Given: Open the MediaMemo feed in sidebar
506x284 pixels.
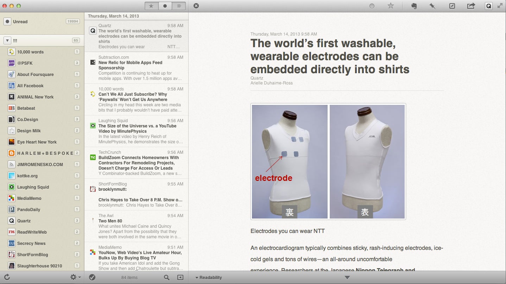Looking at the screenshot, I should [42, 198].
